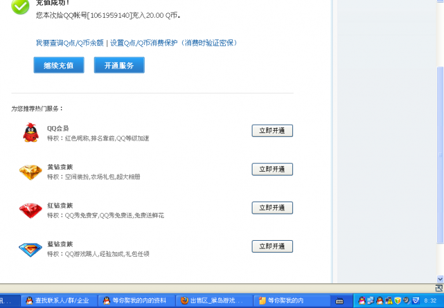Click the folder icon on 等你娶我的内 taskbar button

coord(262,300)
